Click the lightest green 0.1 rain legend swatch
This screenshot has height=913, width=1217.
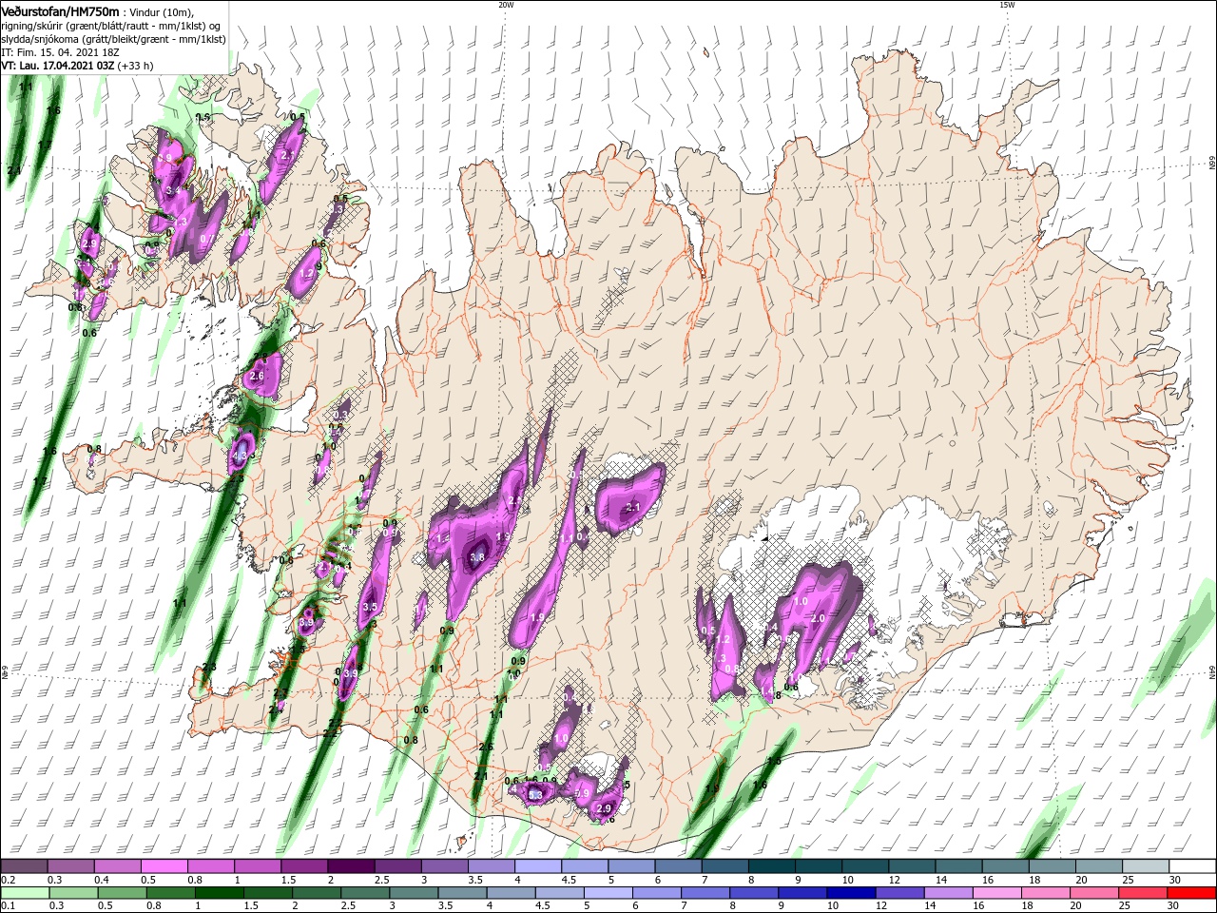click(x=24, y=893)
